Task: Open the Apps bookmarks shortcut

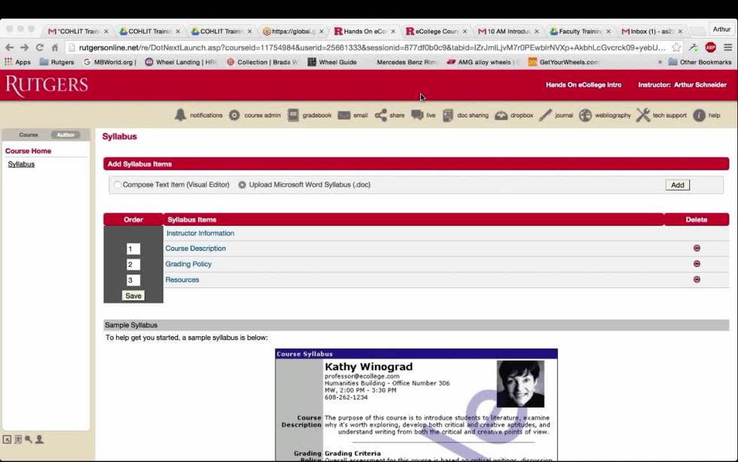Action: pos(17,62)
